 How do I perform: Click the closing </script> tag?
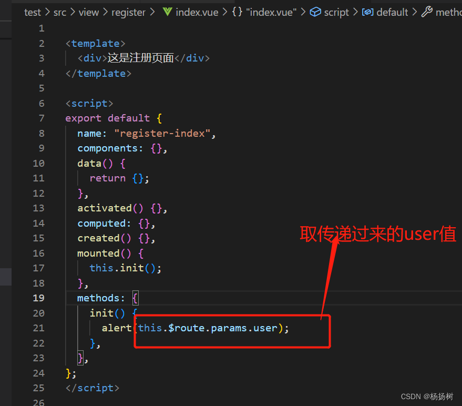coord(93,388)
